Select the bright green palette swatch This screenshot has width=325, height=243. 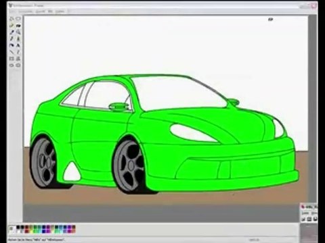point(35,232)
